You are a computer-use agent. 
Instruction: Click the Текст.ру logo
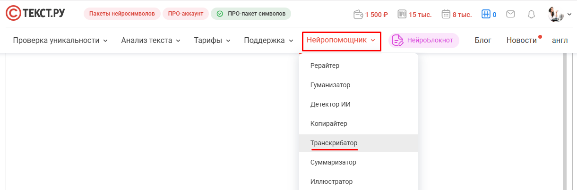[x=35, y=14]
